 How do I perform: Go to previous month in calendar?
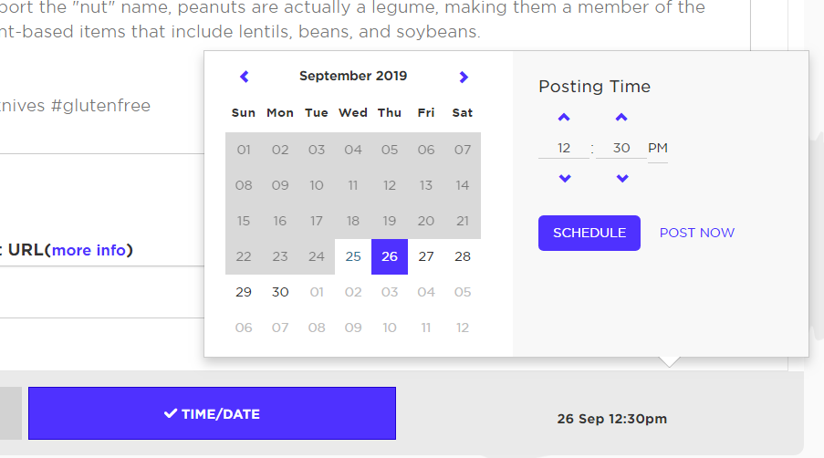click(244, 77)
